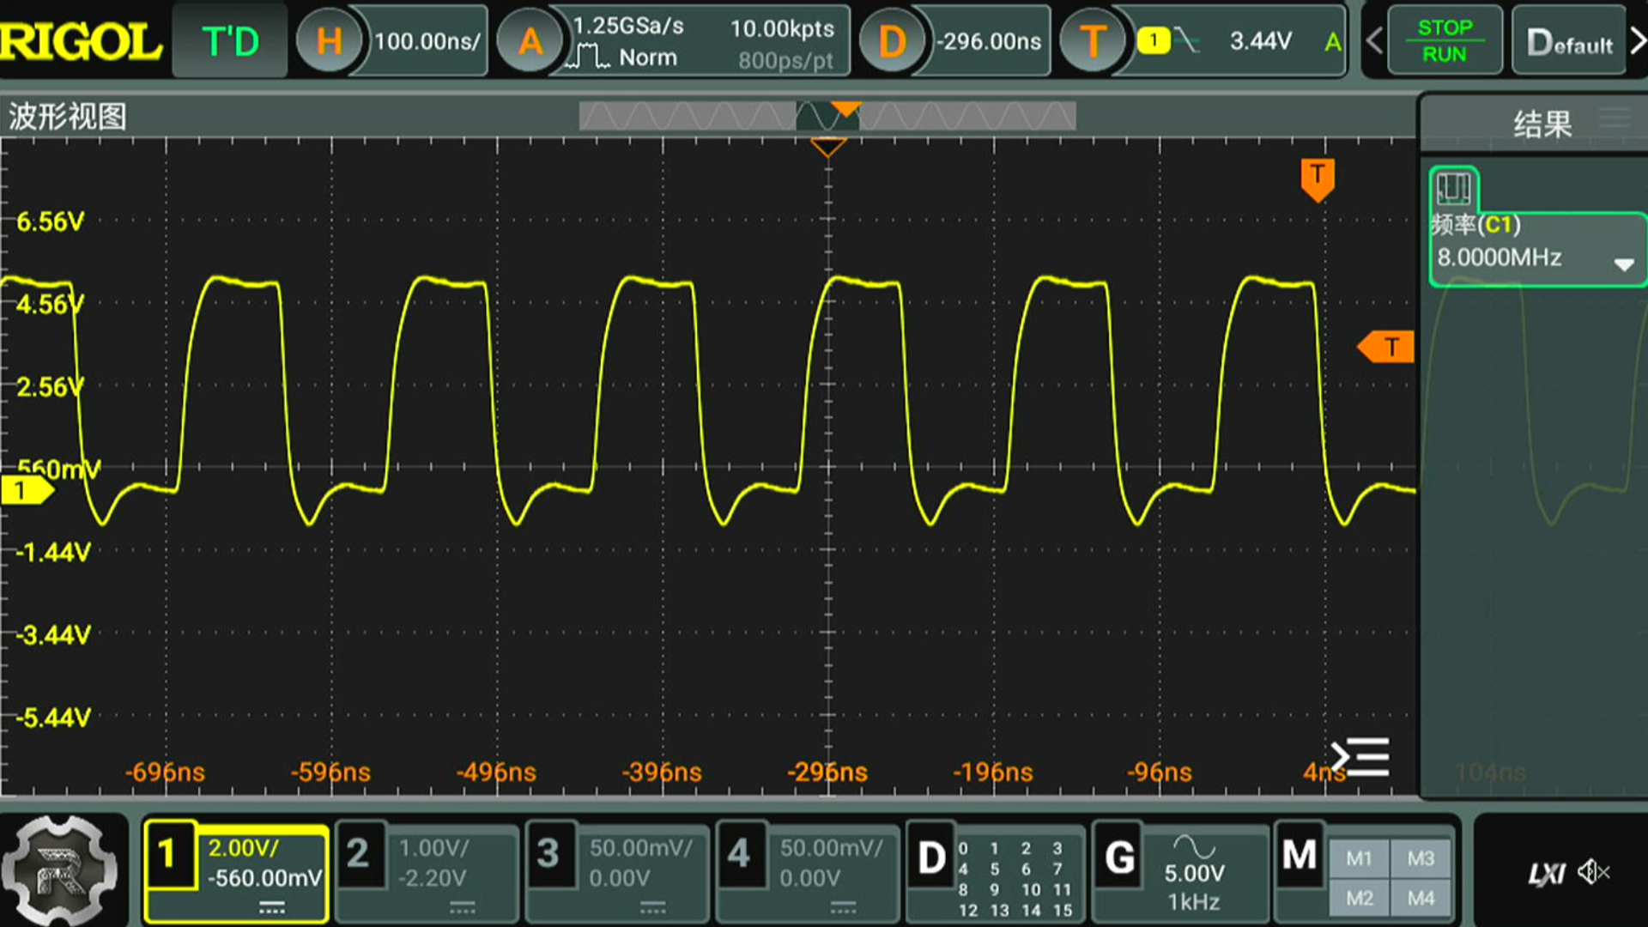Click the horizontal timebase H icon
Viewport: 1648px width, 927px height.
(330, 41)
